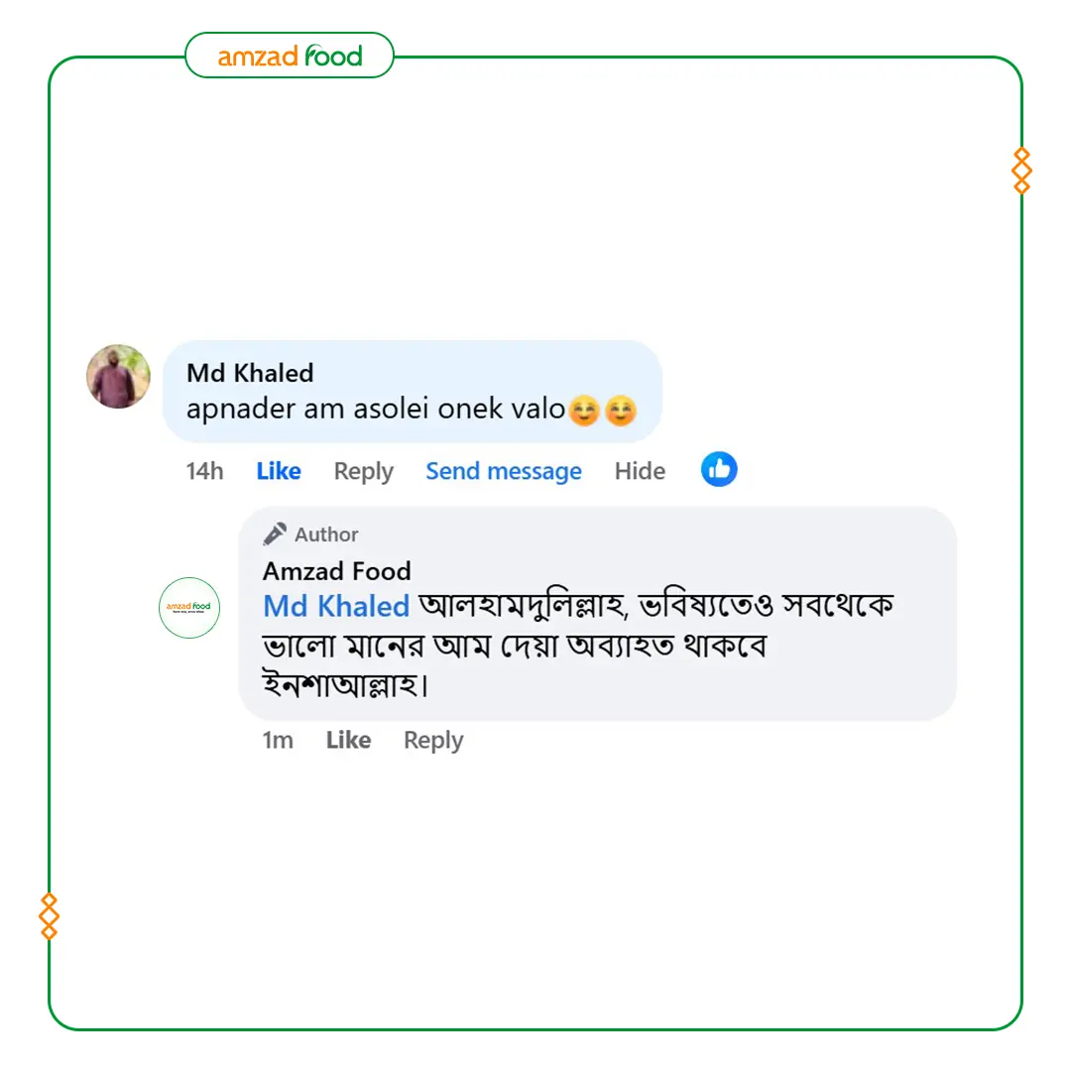
Task: Click the Author pen badge icon
Action: (275, 535)
